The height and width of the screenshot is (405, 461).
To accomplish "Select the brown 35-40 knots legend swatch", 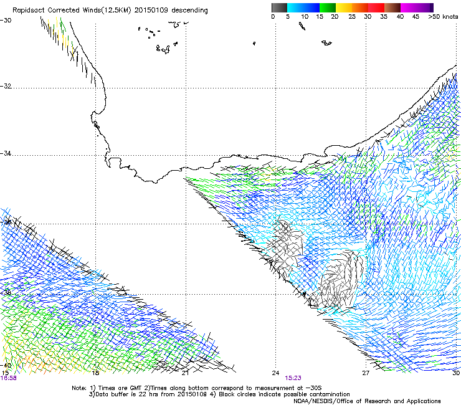I will (x=392, y=7).
